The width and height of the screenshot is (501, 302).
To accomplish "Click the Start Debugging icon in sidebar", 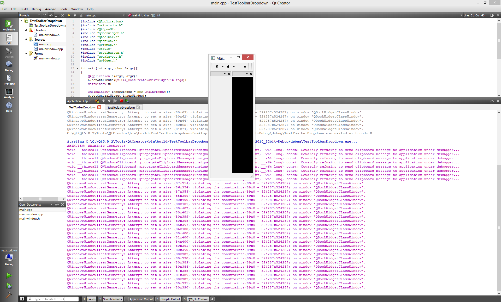I will (9, 286).
